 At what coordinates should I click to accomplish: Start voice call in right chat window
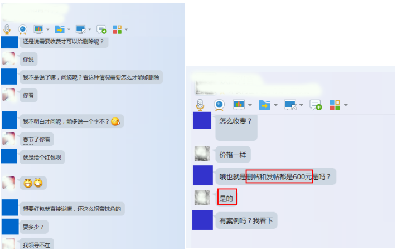click(x=200, y=105)
